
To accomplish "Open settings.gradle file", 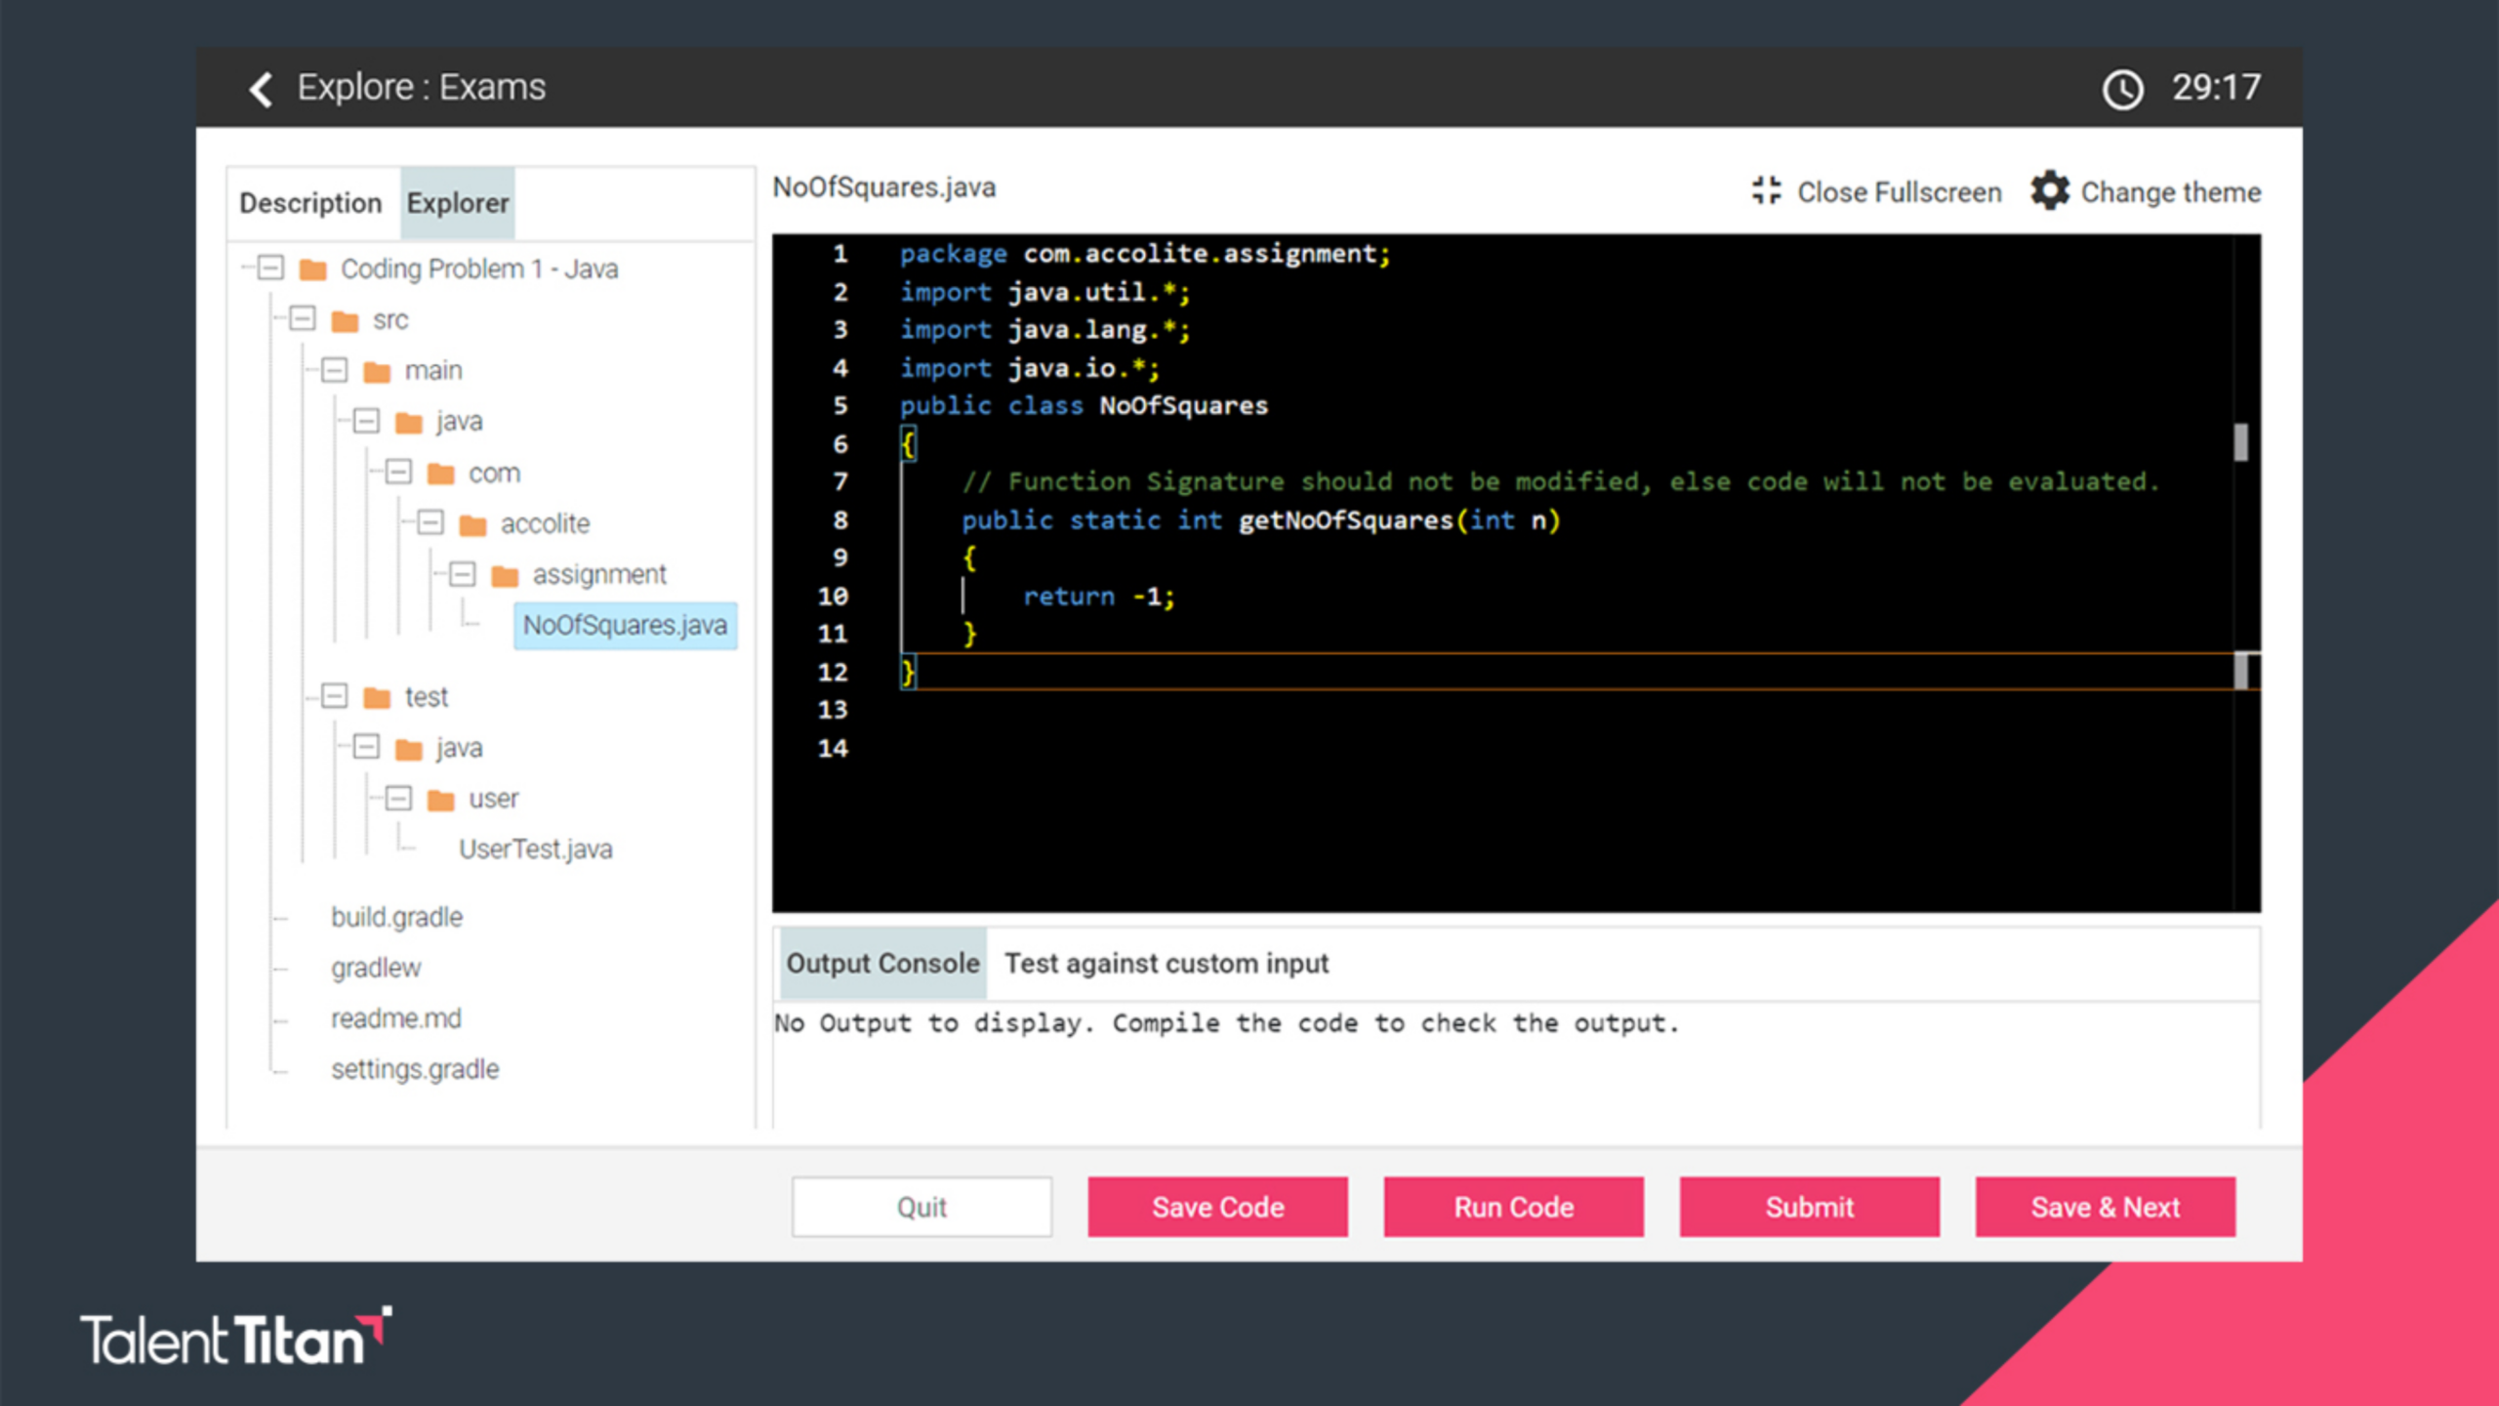I will pyautogui.click(x=414, y=1070).
